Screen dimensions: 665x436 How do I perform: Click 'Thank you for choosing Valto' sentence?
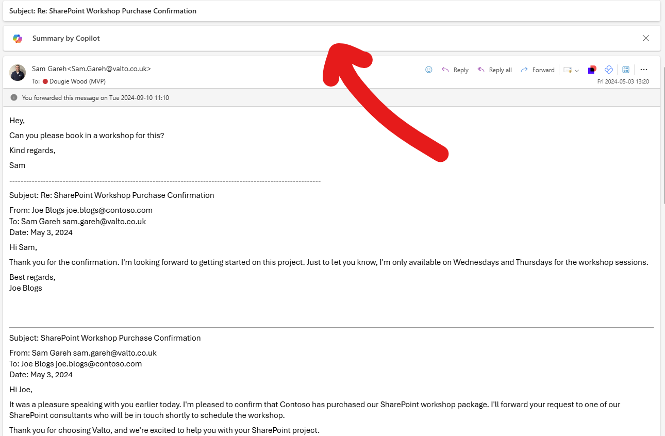[x=164, y=430]
